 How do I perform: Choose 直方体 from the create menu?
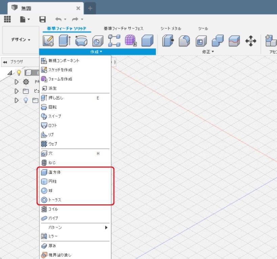[54, 172]
